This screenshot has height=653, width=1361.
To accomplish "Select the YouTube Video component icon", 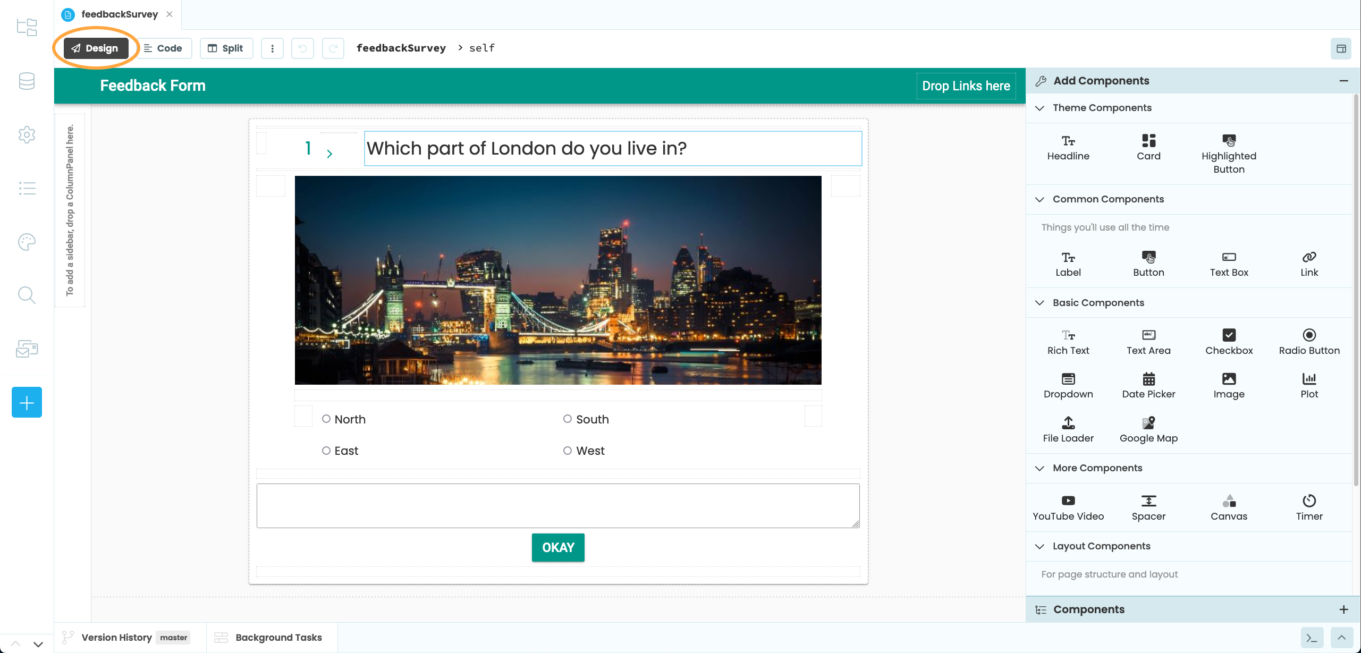I will pos(1068,501).
